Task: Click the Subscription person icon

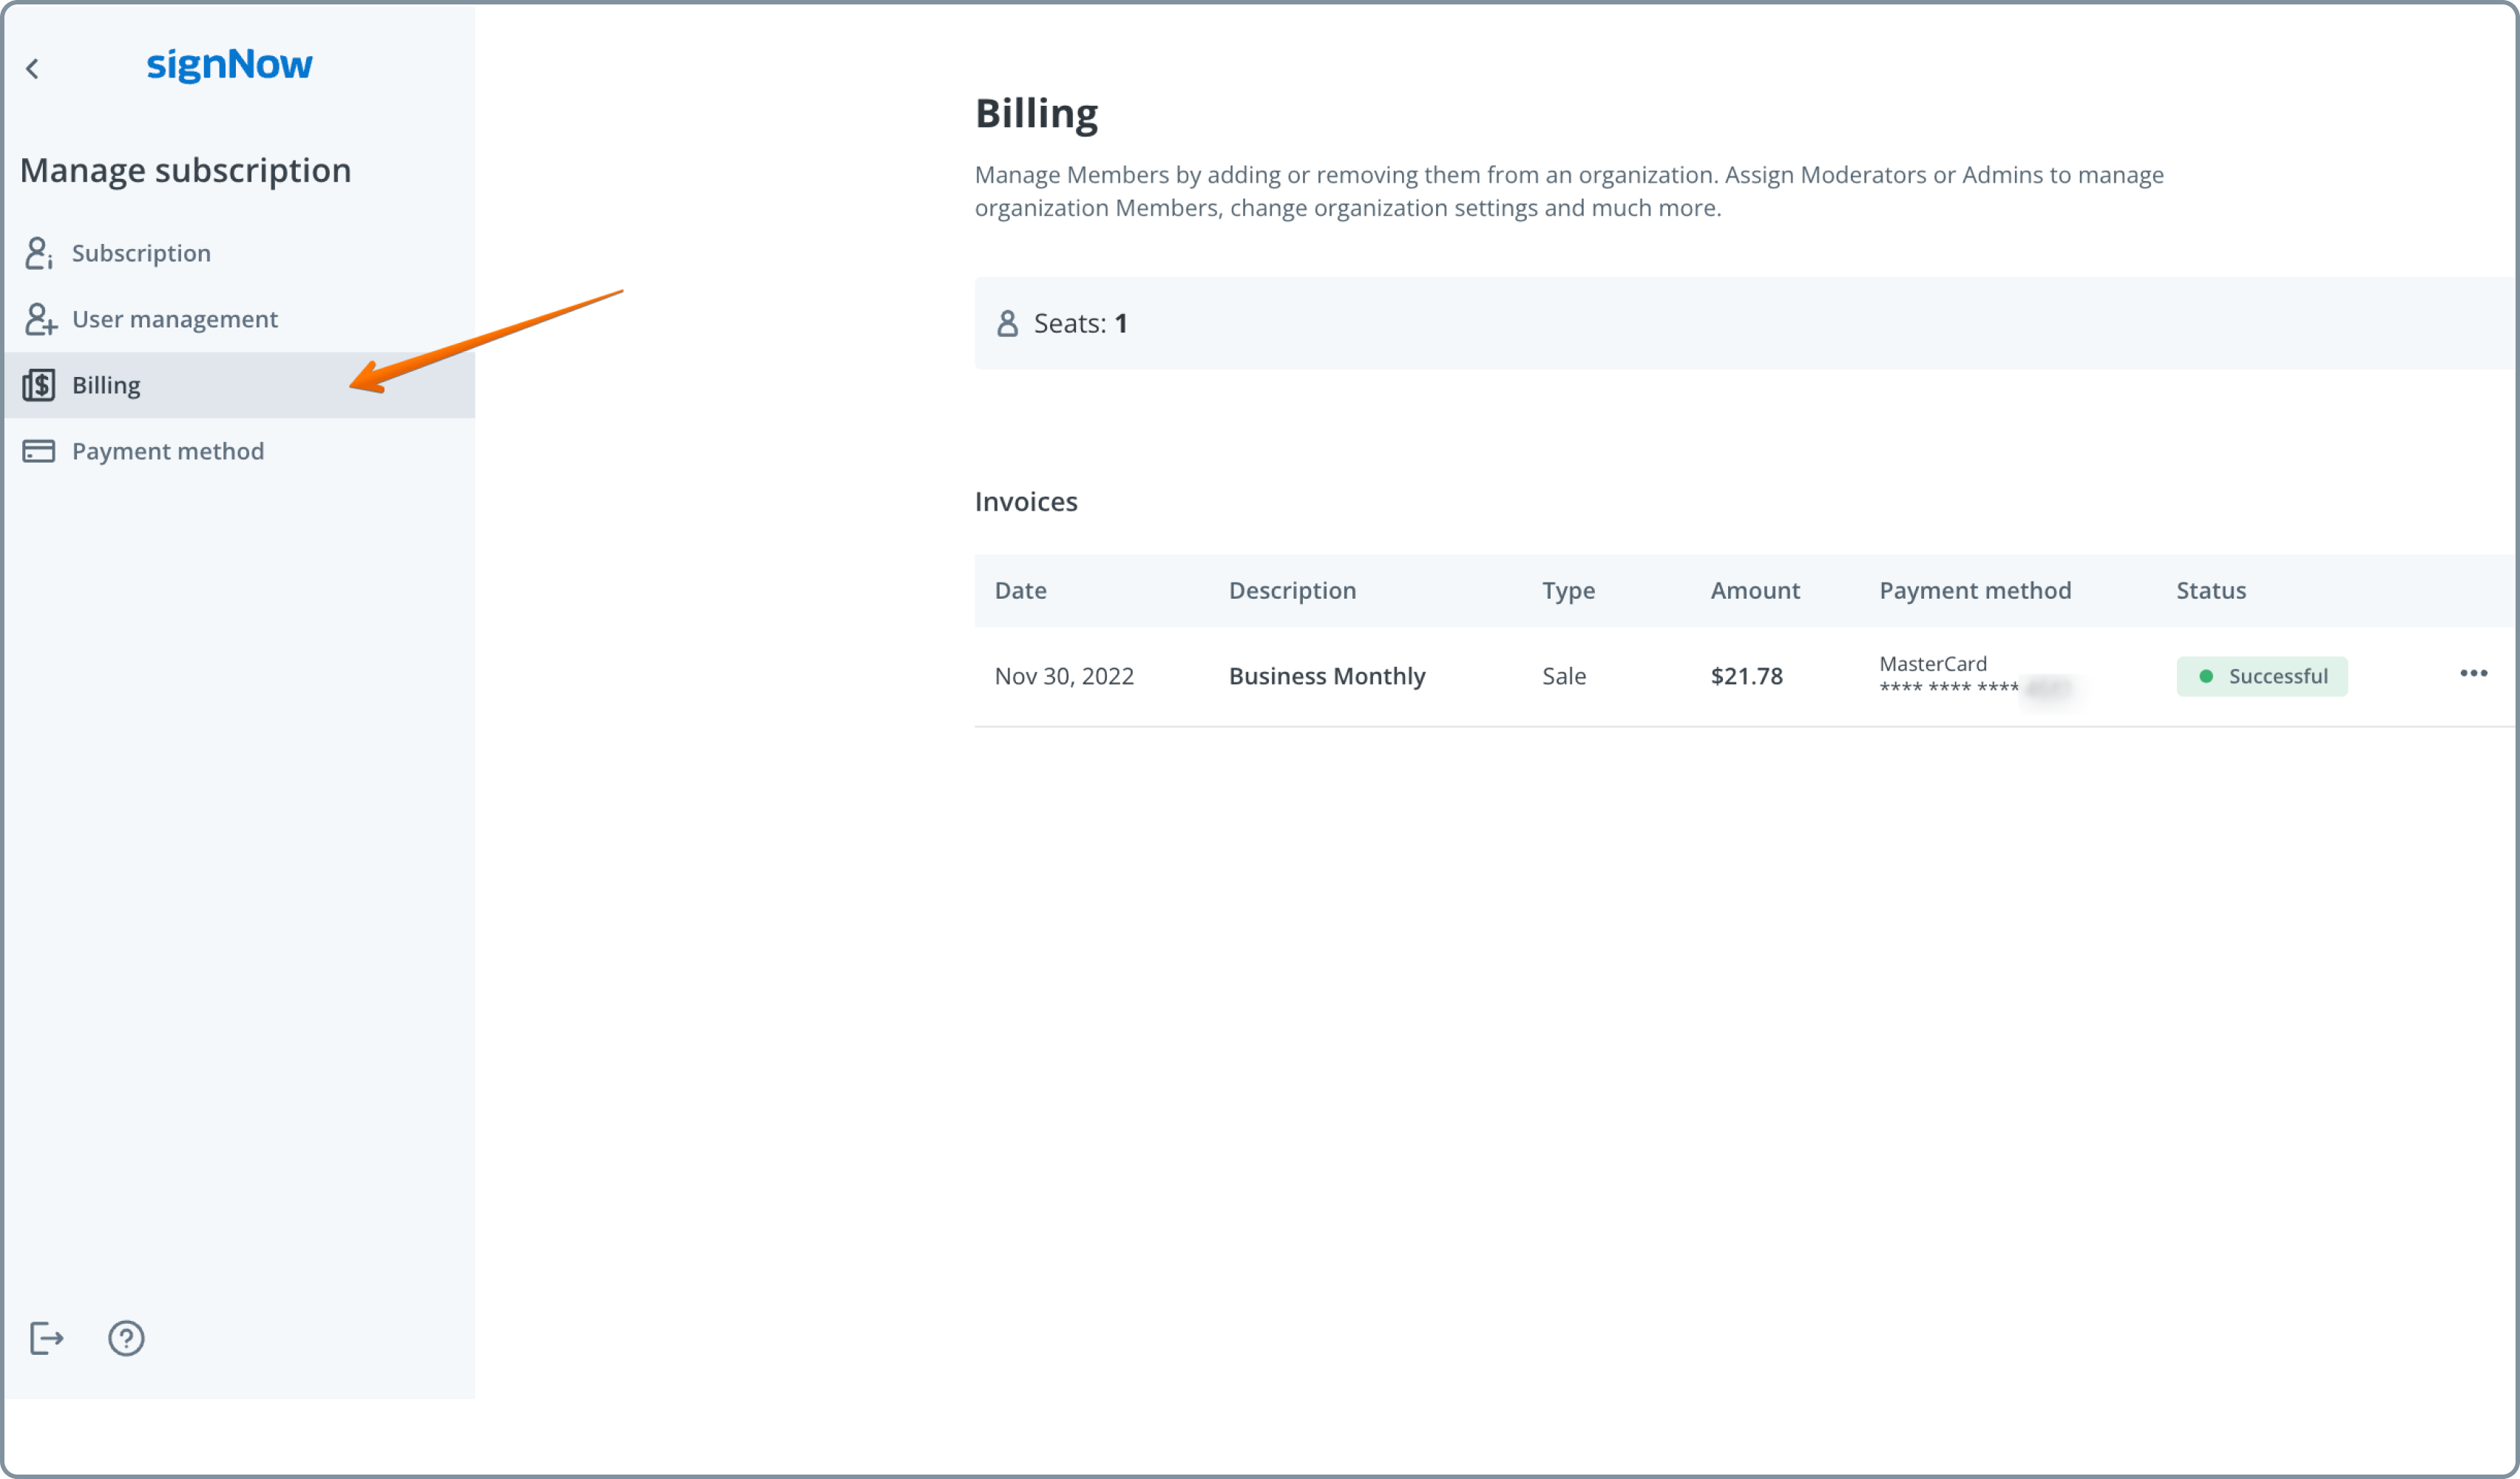Action: click(38, 253)
